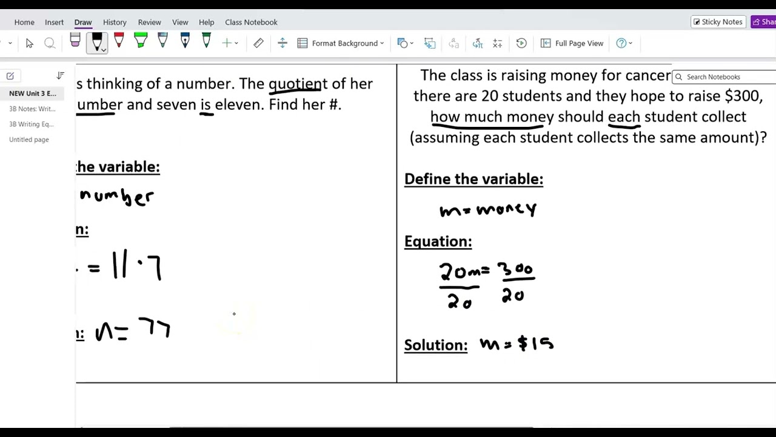Screen dimensions: 776x437
Task: Click Ink Replay icon
Action: click(x=521, y=43)
